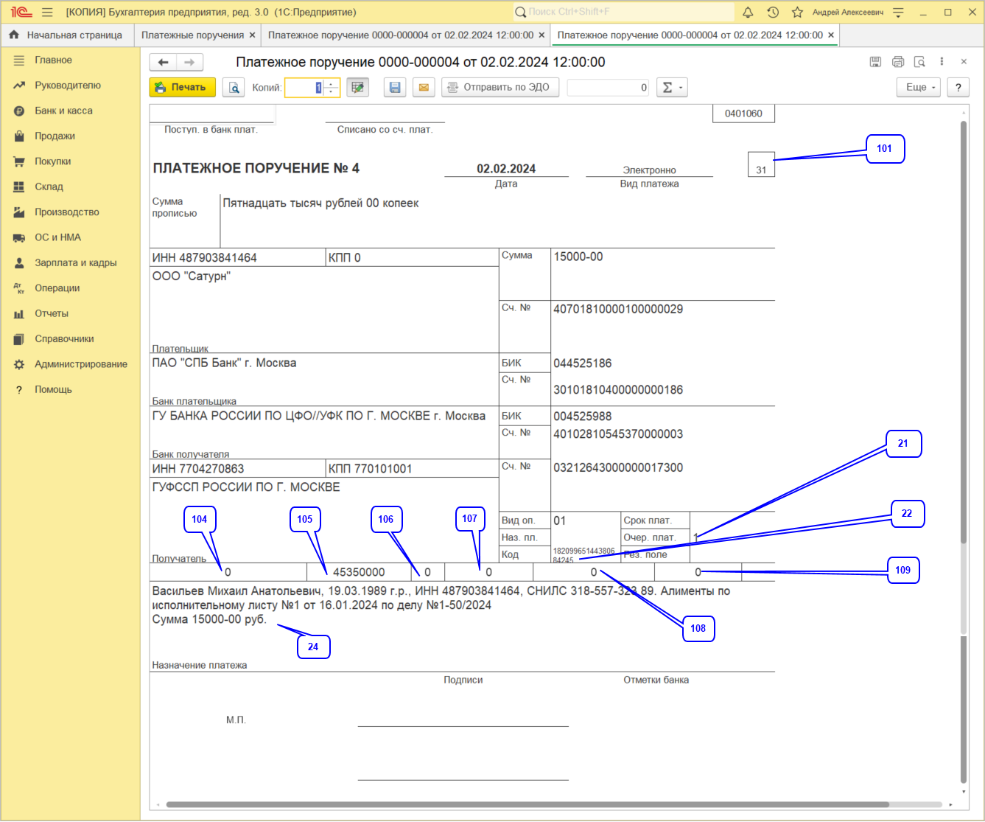The height and width of the screenshot is (822, 985).
Task: Send by email envelope icon
Action: pos(424,88)
